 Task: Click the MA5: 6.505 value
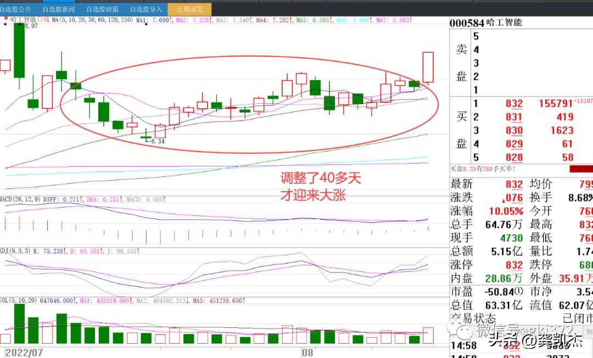314,20
